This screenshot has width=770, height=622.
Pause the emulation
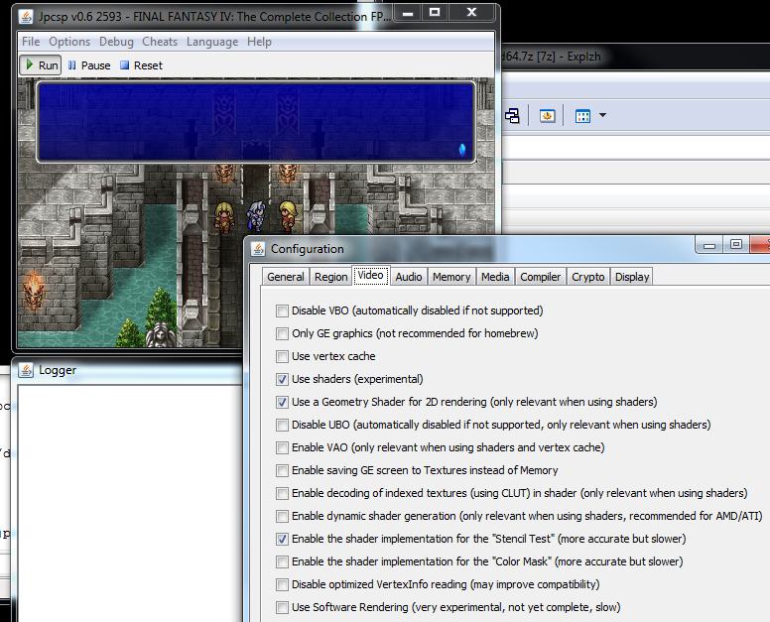pyautogui.click(x=89, y=65)
